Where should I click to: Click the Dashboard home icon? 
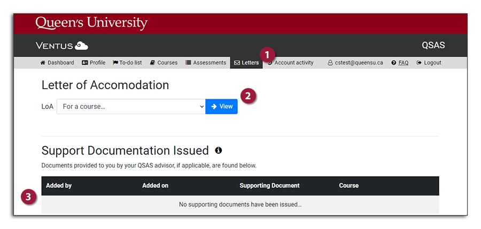43,63
